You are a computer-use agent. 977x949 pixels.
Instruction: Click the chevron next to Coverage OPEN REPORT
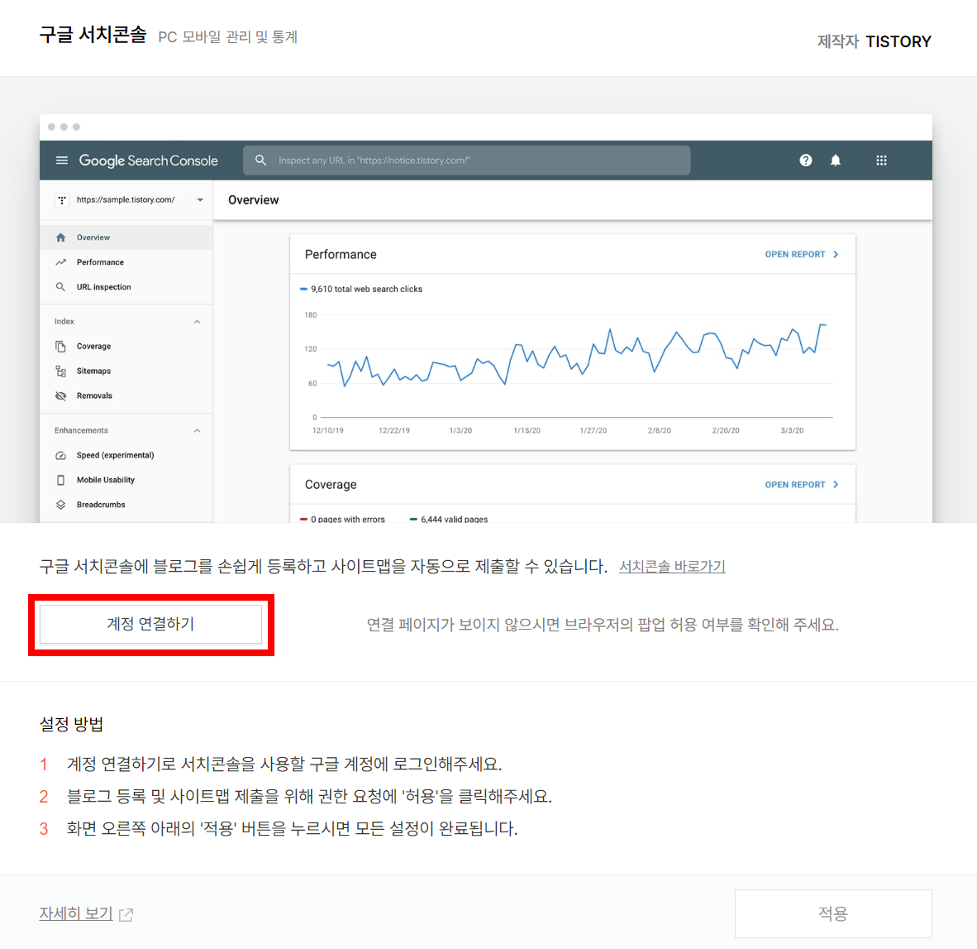point(836,485)
